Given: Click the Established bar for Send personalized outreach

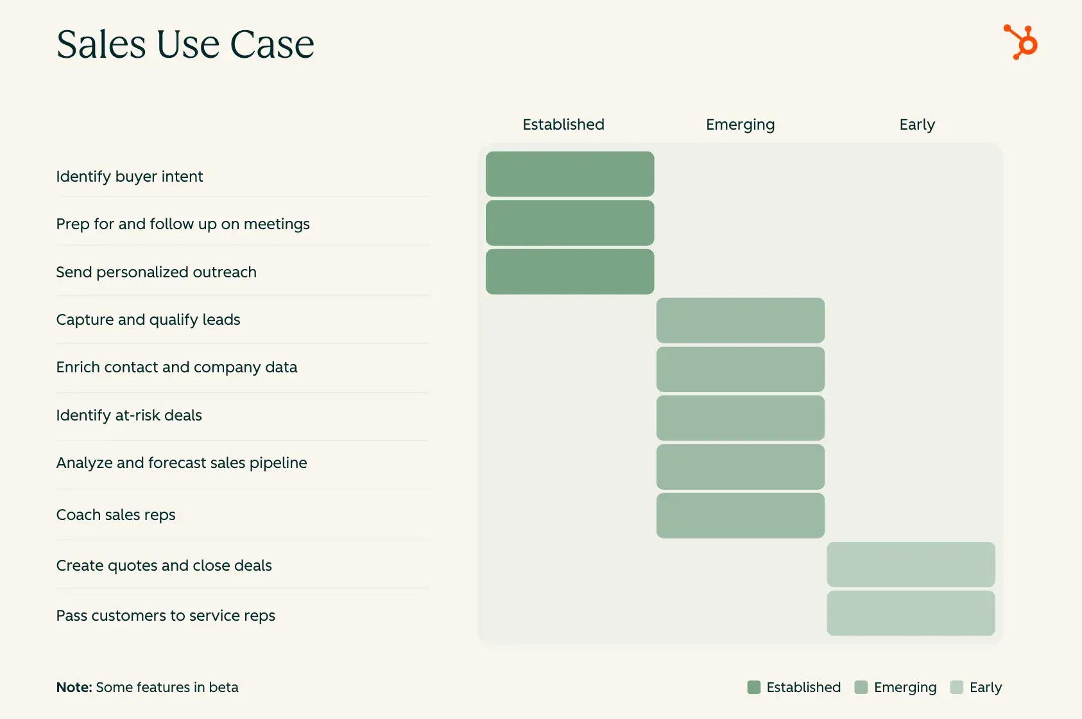Looking at the screenshot, I should click(x=570, y=272).
